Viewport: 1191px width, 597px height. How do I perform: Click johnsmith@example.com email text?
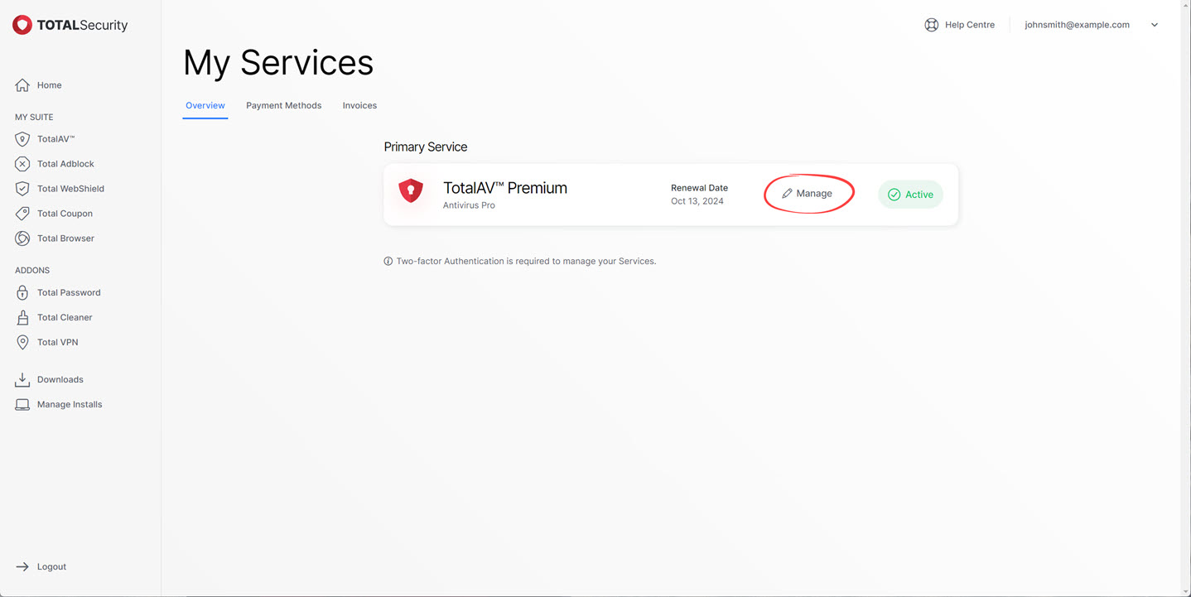tap(1077, 24)
